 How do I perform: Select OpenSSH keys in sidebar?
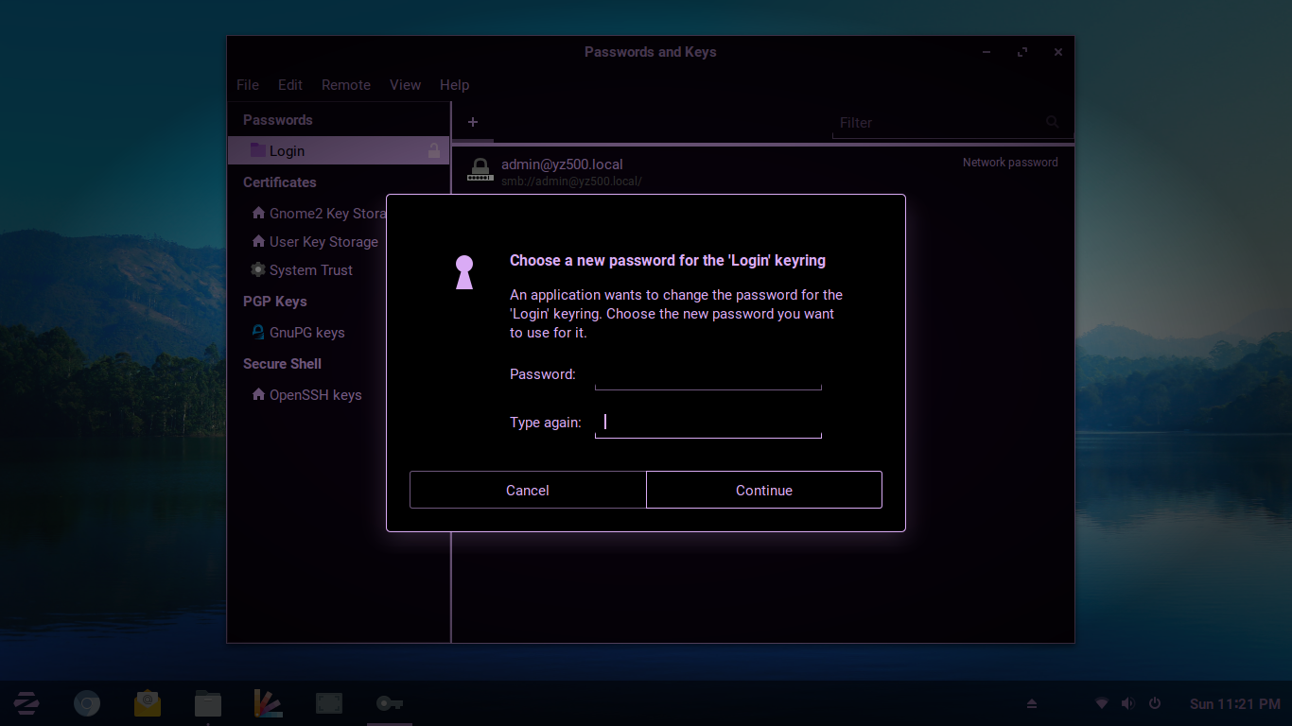(315, 395)
